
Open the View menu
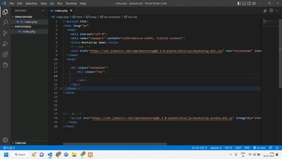(x=44, y=4)
